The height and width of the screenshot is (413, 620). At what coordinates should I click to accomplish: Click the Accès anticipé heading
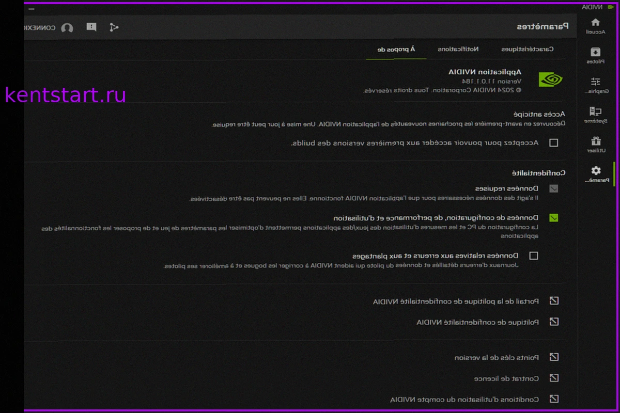coord(539,114)
